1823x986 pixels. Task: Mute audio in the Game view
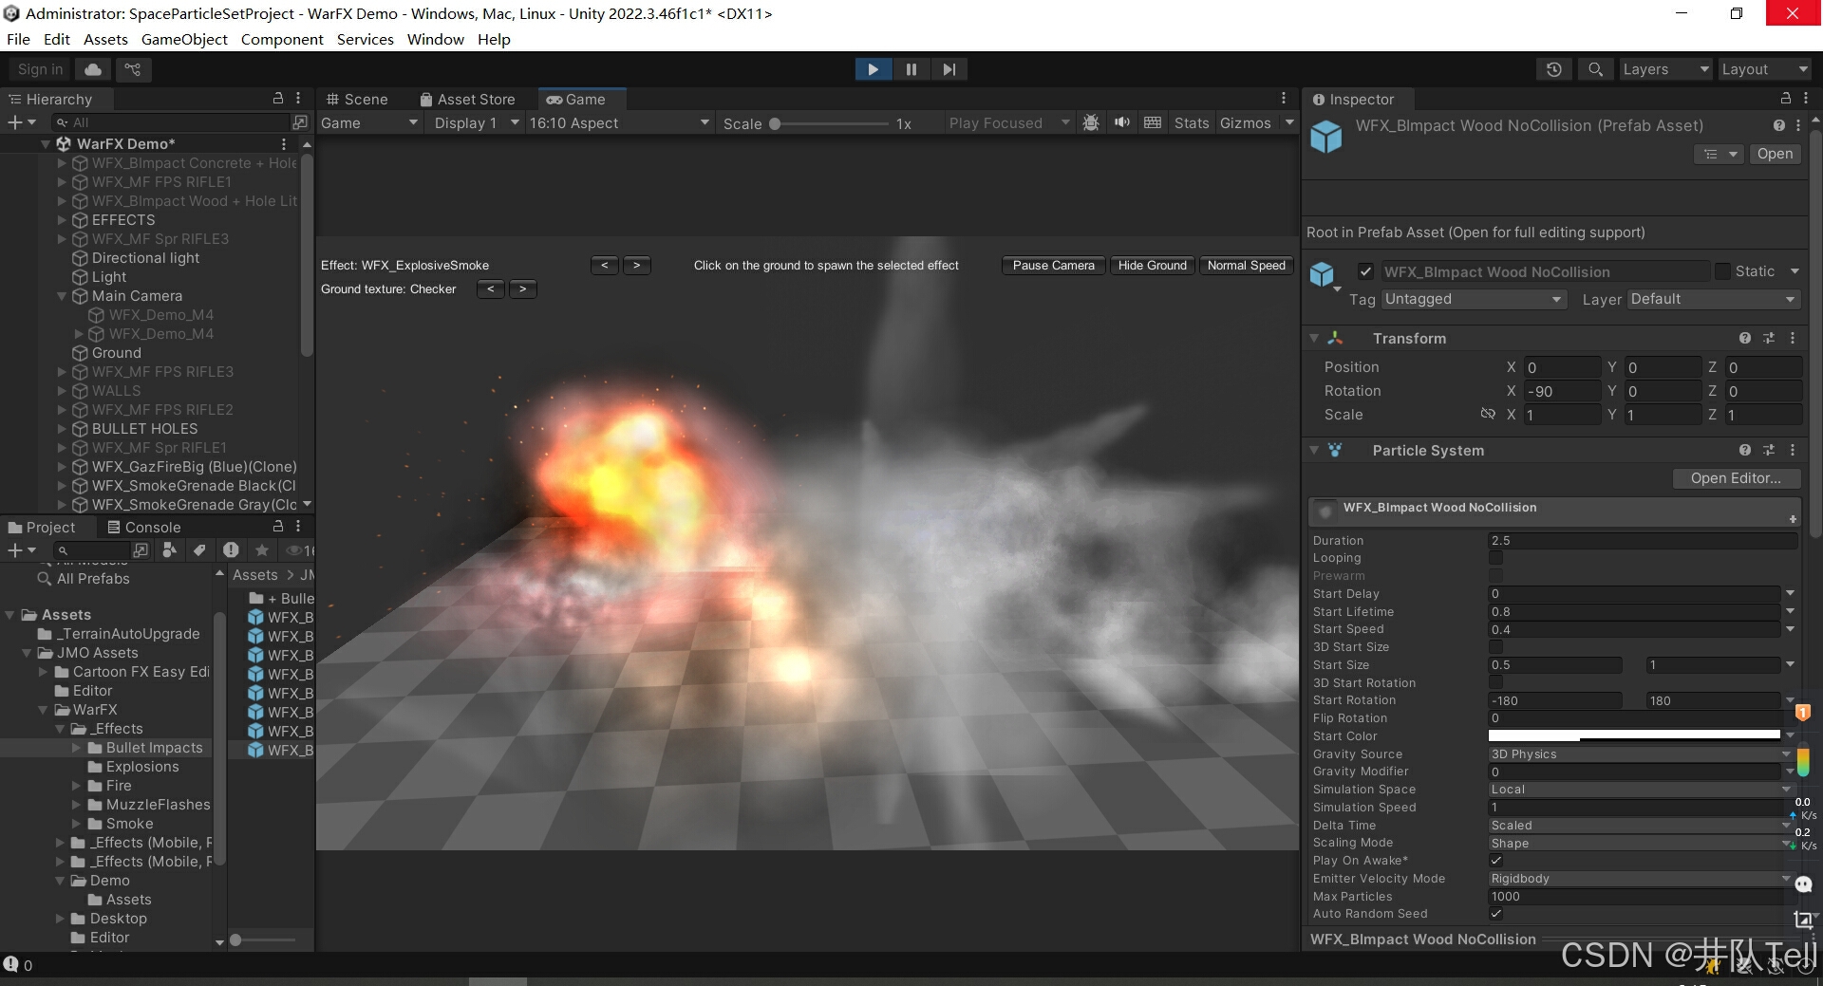click(1122, 122)
